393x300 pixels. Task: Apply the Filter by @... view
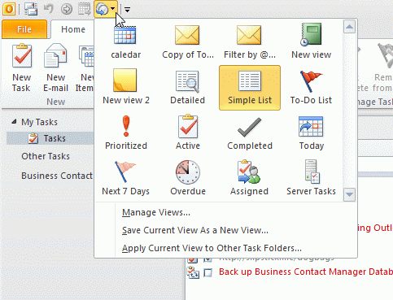(250, 42)
